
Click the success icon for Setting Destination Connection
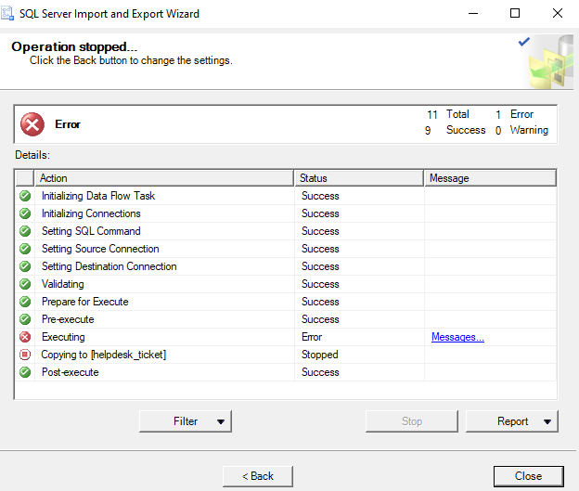[25, 266]
